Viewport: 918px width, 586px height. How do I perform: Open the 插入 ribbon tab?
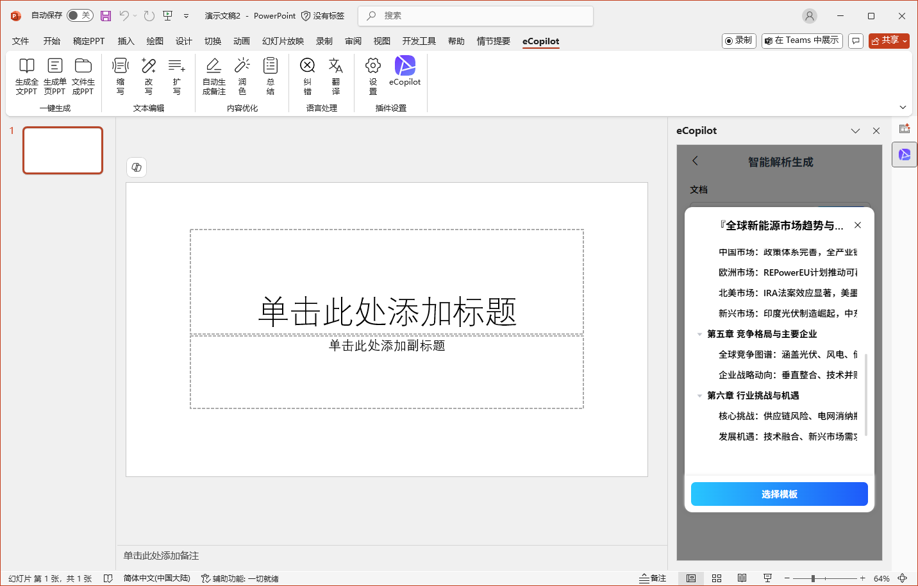(126, 41)
